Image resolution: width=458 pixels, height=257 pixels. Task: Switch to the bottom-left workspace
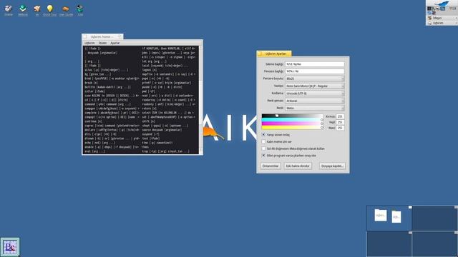tap(389, 244)
